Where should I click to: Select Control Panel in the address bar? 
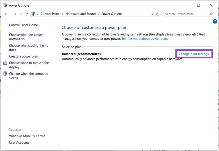coord(50,14)
